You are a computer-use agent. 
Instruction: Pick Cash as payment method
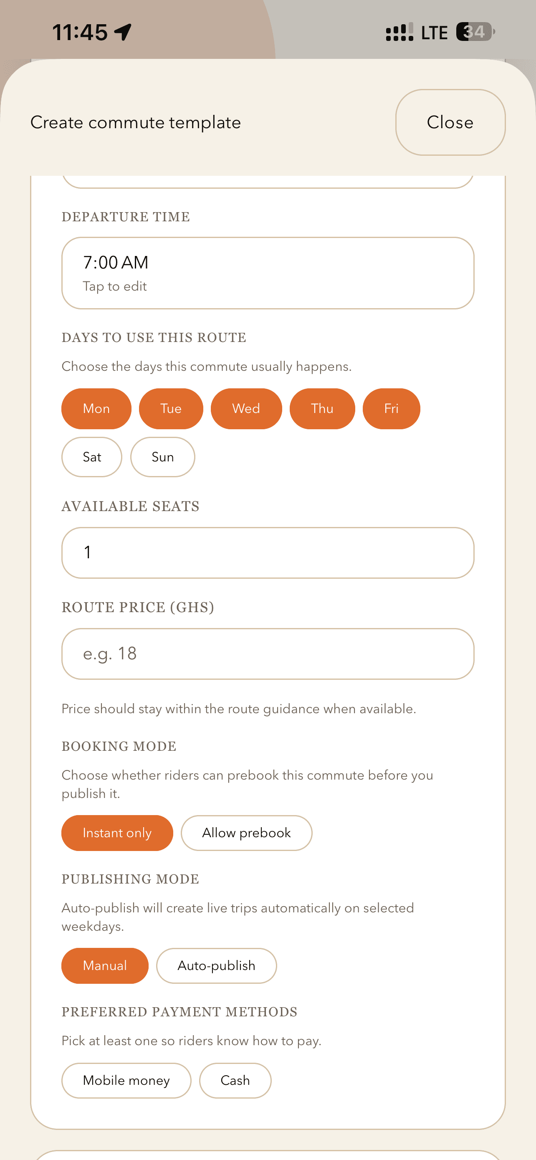(x=235, y=1080)
